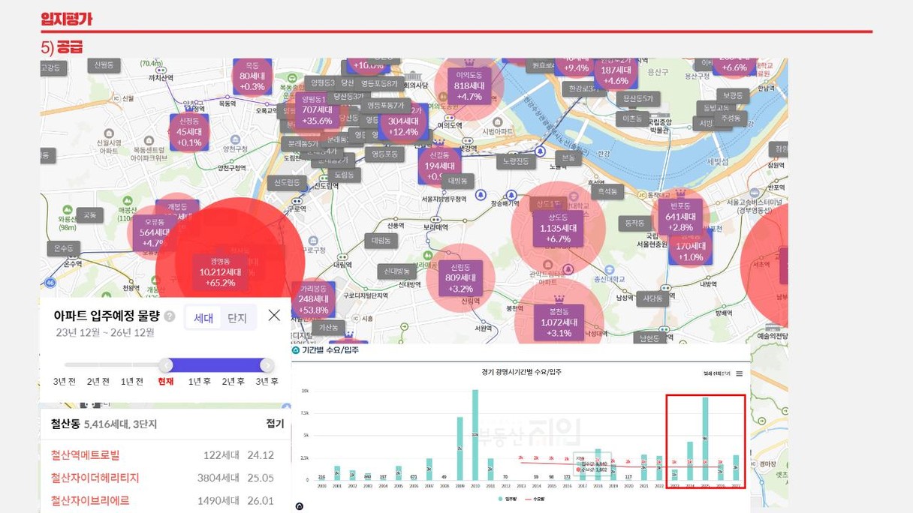This screenshot has width=913, height=513.
Task: Select the 신정동 45세대 map marker
Action: [189, 132]
